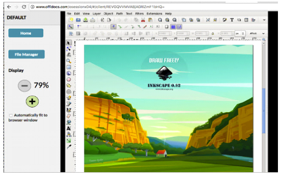Select the Node edit tool
Viewport: 285px width, 175px height.
[69, 49]
